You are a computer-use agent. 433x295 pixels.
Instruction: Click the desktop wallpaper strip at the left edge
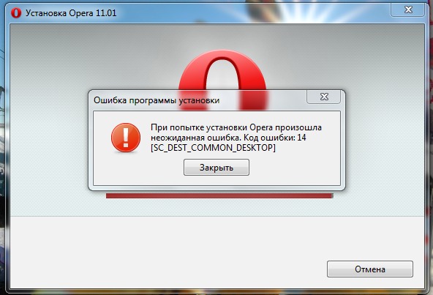(2, 149)
